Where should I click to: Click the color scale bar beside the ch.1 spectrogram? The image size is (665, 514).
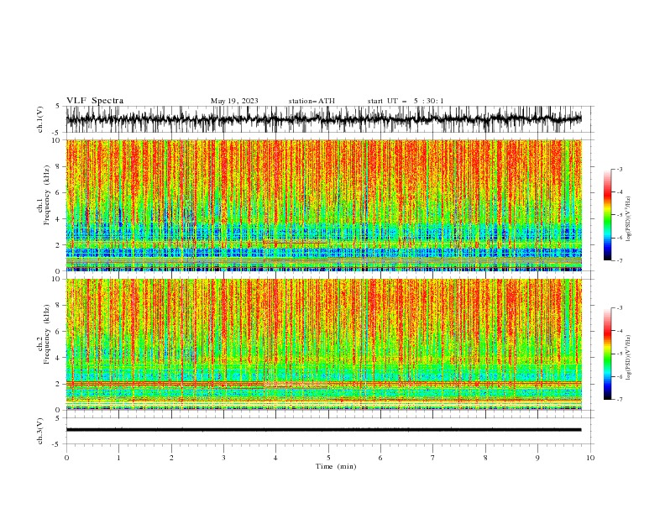tap(608, 215)
